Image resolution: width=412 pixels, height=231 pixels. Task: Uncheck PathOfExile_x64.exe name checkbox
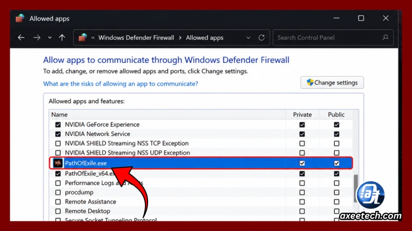58,174
